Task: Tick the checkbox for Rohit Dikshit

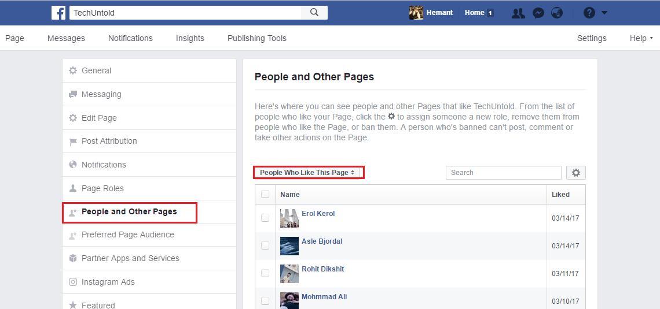Action: pos(265,273)
